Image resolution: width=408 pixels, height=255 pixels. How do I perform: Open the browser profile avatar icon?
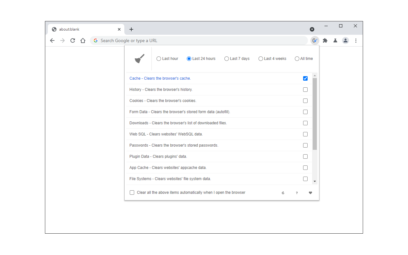pos(346,40)
